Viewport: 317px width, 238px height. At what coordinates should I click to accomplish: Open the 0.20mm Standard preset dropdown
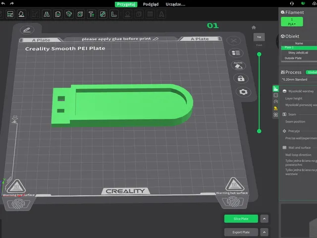(x=299, y=79)
